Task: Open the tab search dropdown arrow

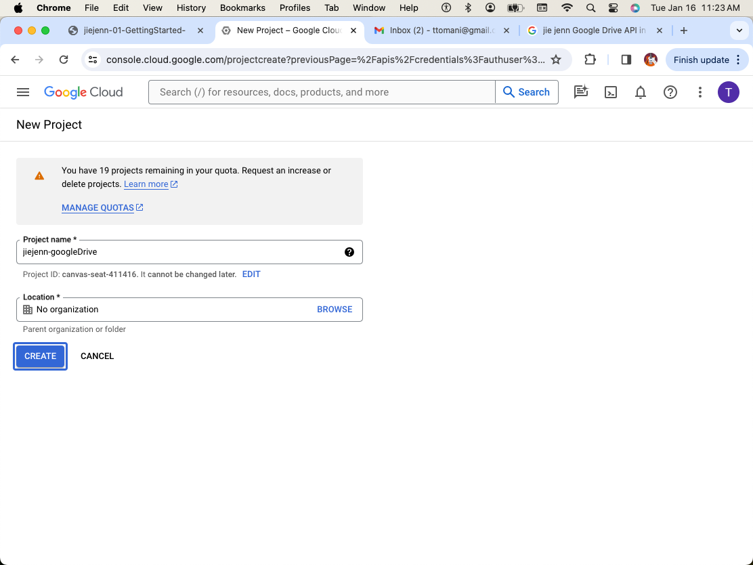Action: tap(739, 30)
